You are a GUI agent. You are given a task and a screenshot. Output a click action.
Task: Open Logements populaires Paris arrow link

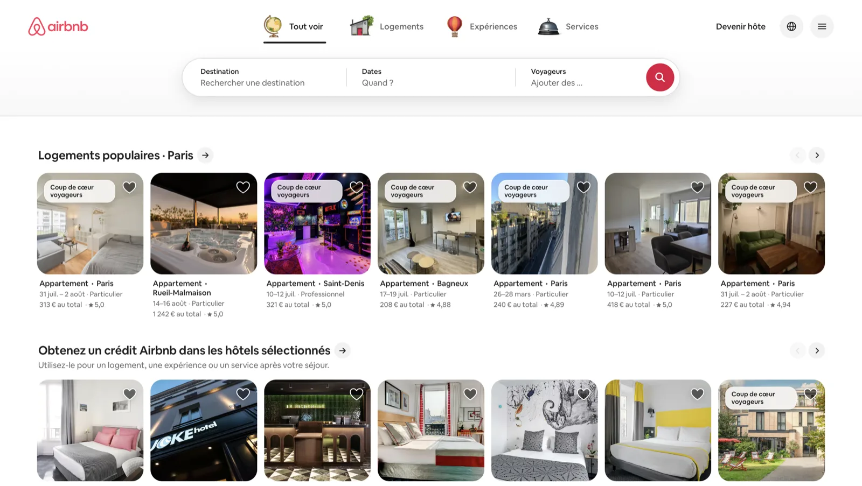pos(205,156)
